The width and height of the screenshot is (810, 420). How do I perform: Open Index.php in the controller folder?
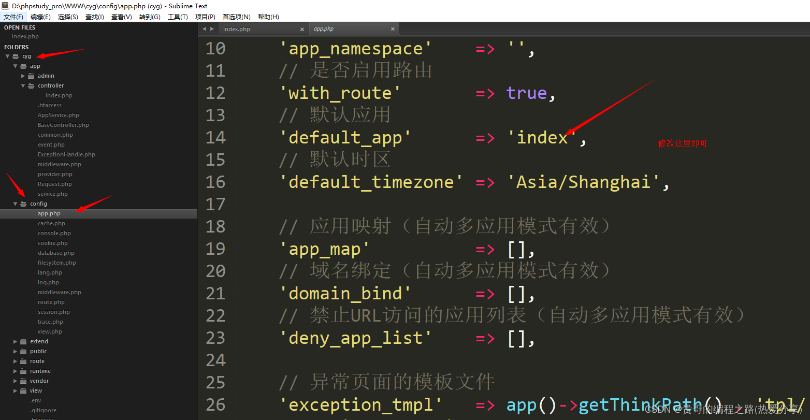pyautogui.click(x=59, y=96)
